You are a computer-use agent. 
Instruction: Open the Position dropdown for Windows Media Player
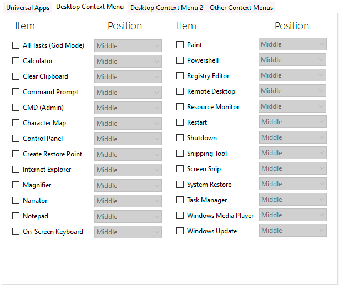[x=293, y=215]
